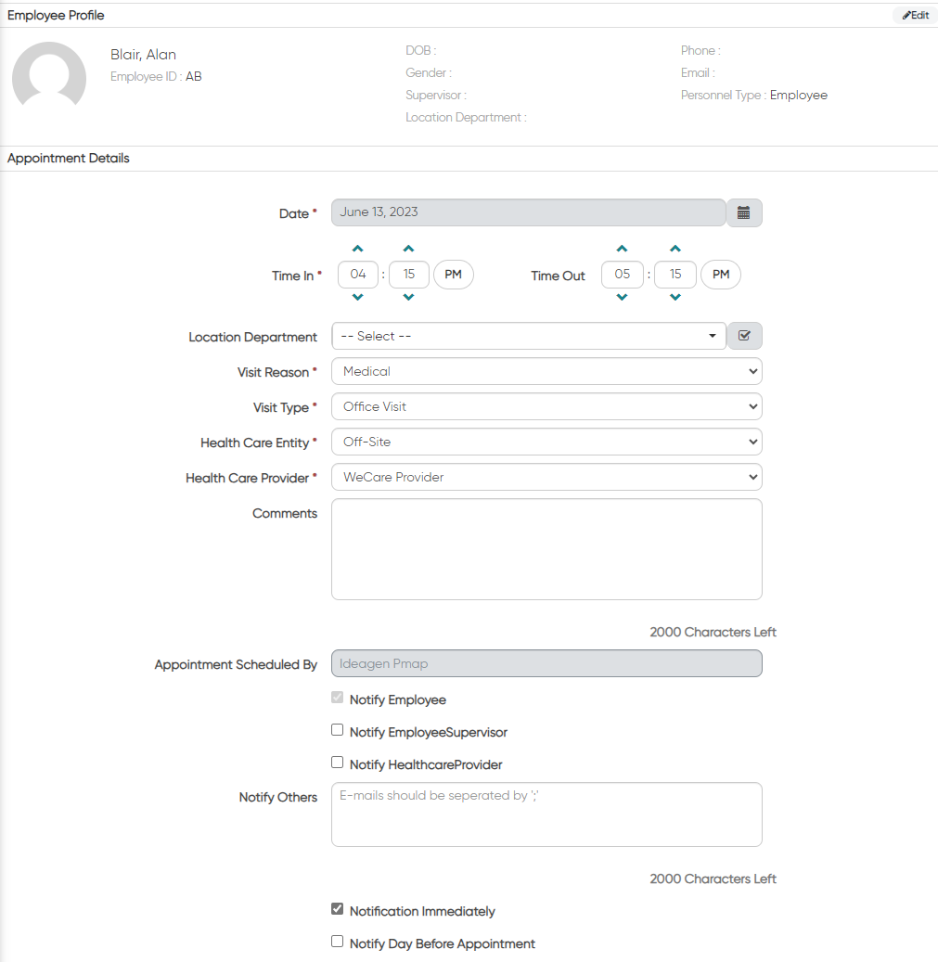Increase the Time In minutes with up arrow

click(408, 249)
